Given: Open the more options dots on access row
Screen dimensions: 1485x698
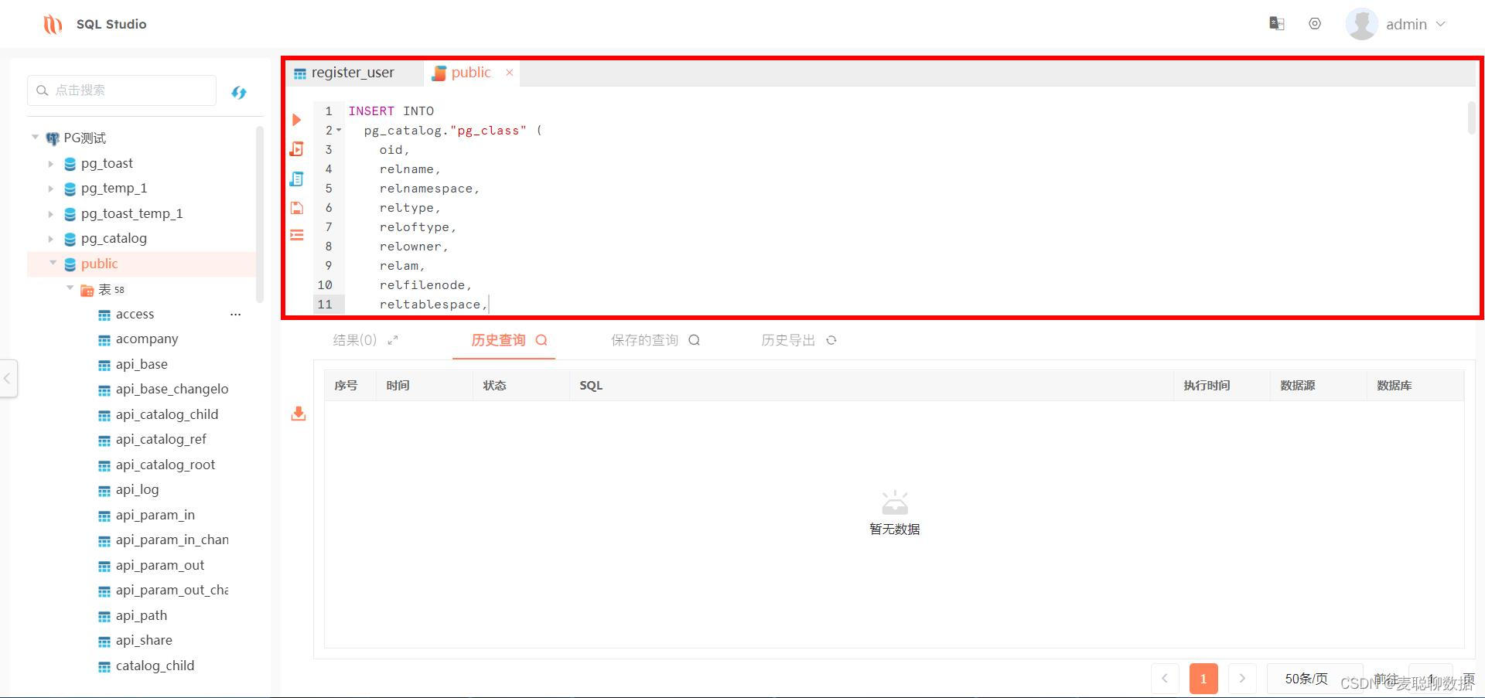Looking at the screenshot, I should (x=236, y=315).
